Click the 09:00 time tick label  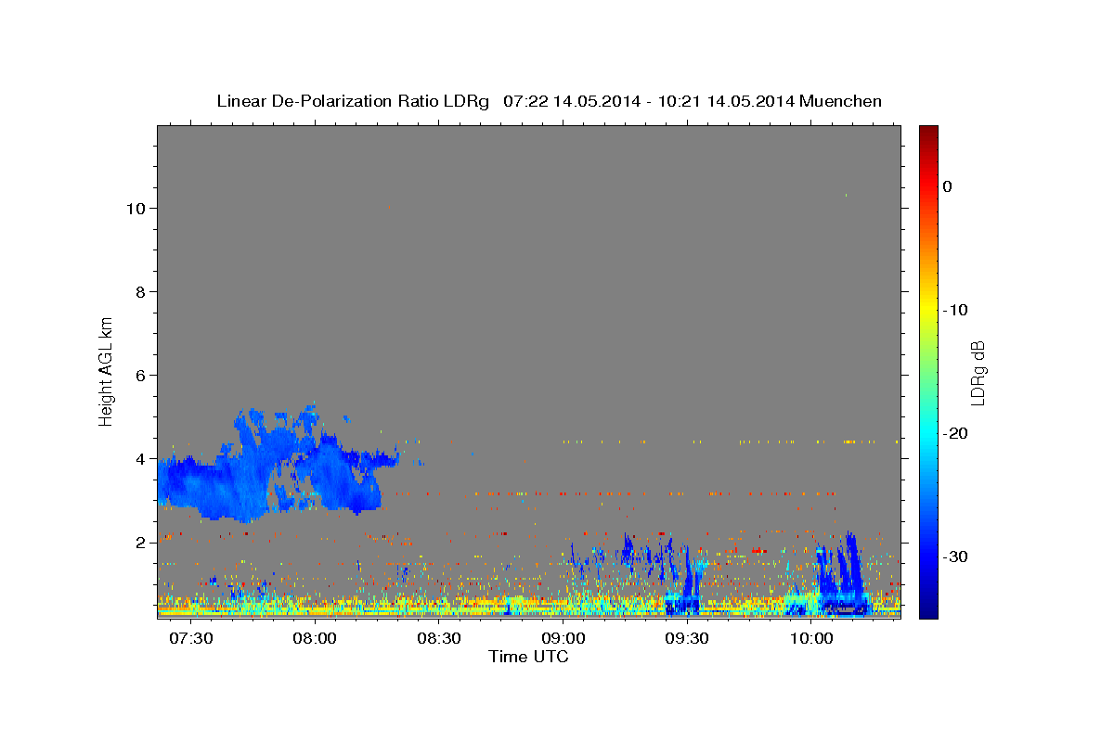(x=563, y=639)
